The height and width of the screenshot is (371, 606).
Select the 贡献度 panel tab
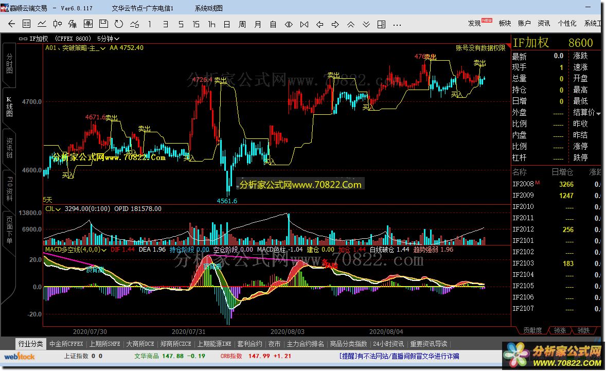pos(532,330)
